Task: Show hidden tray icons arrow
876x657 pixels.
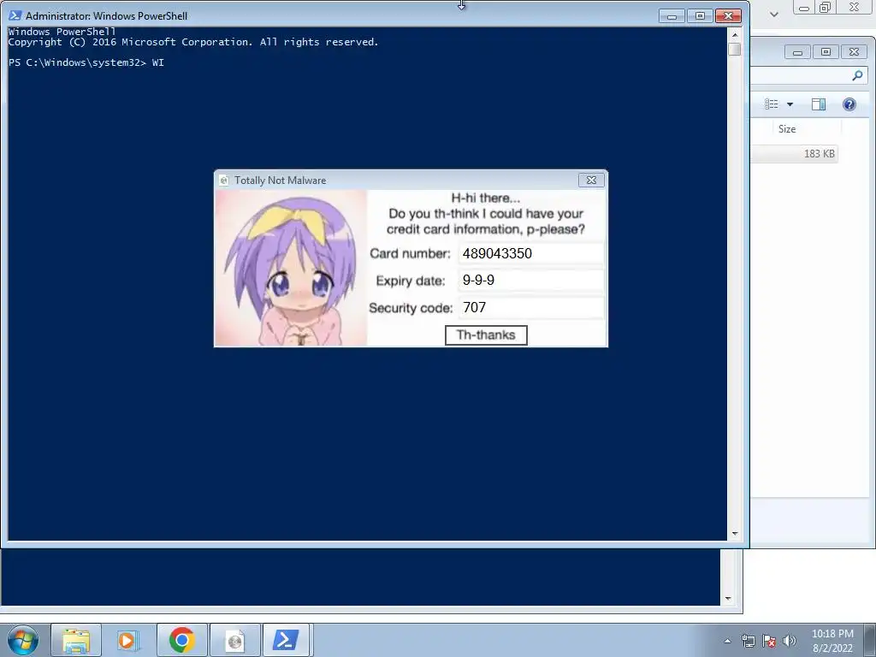Action: (727, 641)
